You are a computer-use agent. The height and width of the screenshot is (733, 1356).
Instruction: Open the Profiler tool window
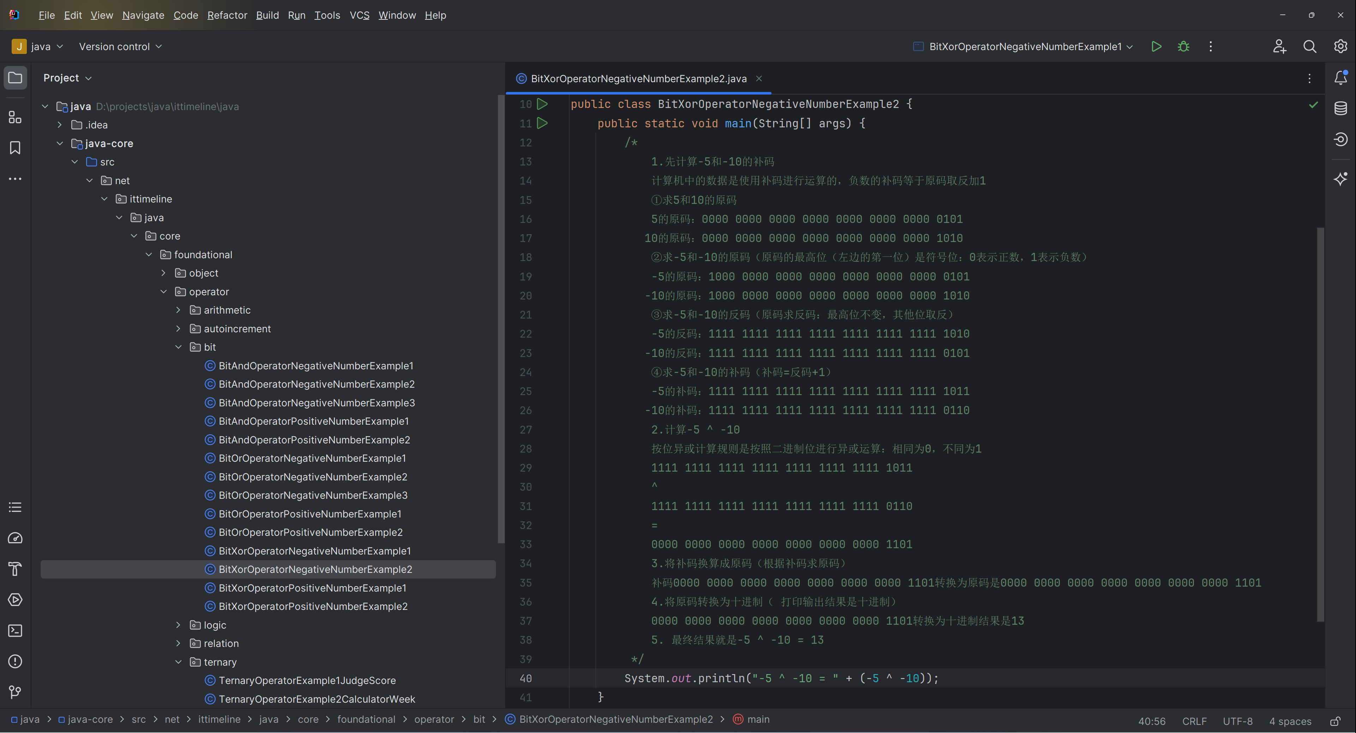click(15, 538)
